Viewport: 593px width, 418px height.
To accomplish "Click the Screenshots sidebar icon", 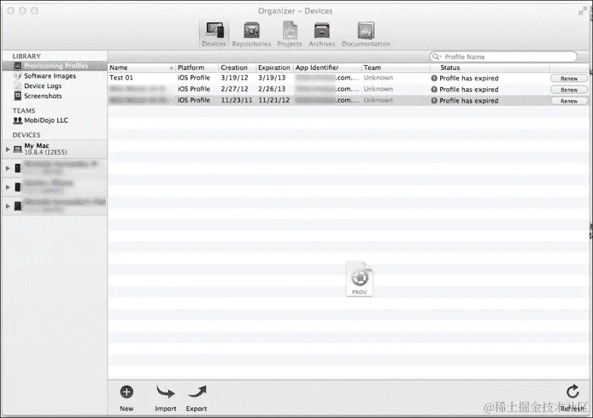I will (17, 96).
